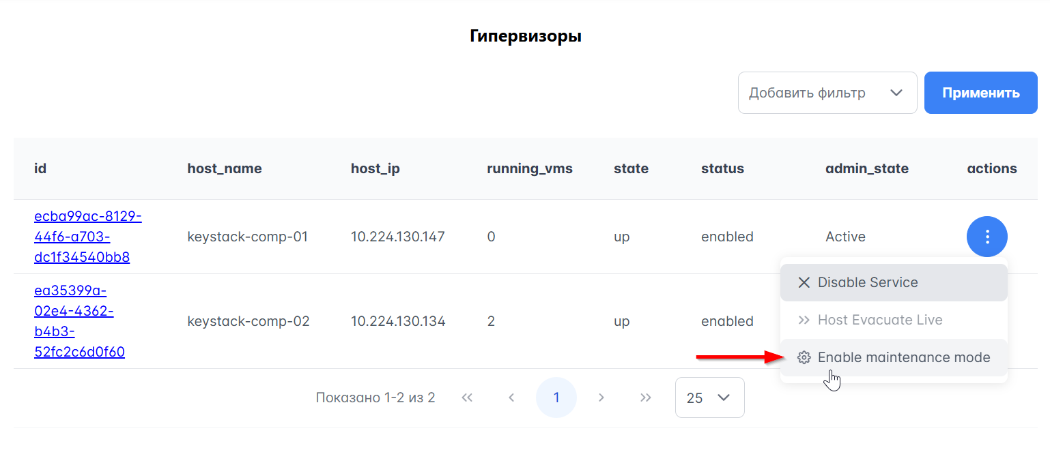Click the gear icon beside Enable maintenance mode

(805, 357)
